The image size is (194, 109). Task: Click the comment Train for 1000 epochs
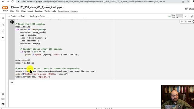(x=30, y=24)
